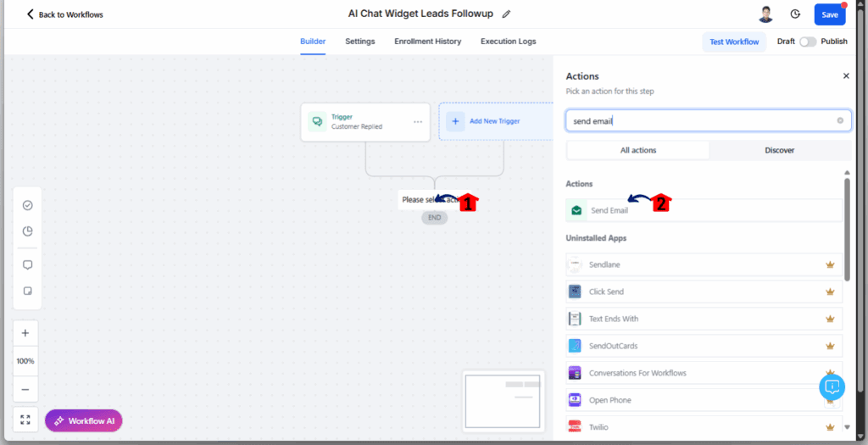868x445 pixels.
Task: Click premium crown on Click Send row
Action: click(830, 292)
